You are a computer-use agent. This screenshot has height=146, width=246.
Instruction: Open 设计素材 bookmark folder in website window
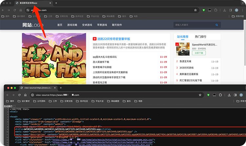pos(19,16)
